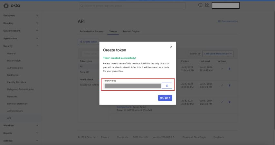Open Delegated Authentication in the sidebar

coord(21,89)
